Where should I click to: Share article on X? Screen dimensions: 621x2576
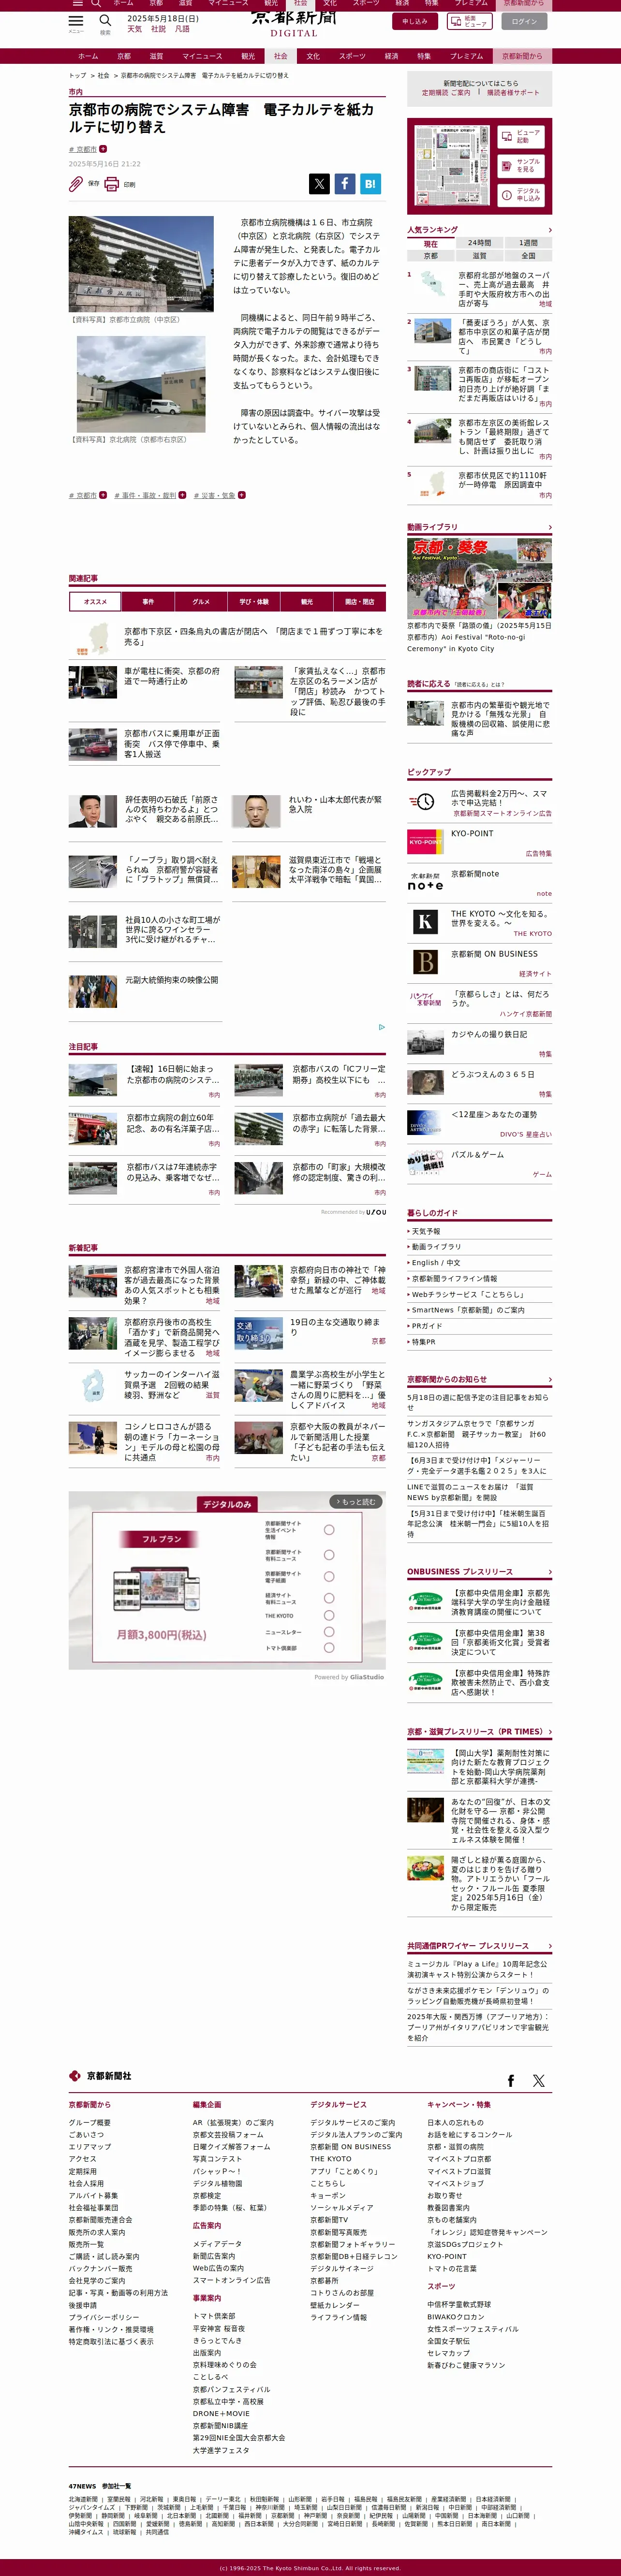tap(319, 183)
